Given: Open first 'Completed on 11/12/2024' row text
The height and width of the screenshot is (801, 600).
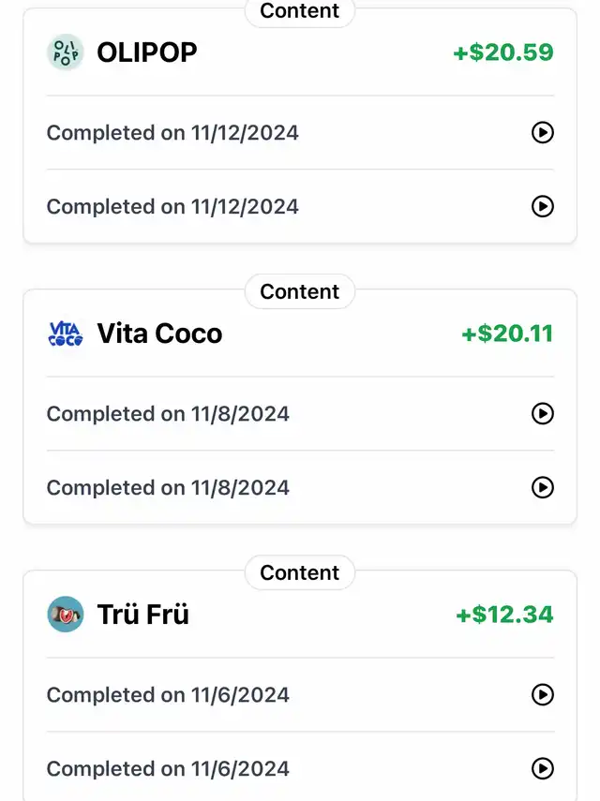Looking at the screenshot, I should click(172, 133).
